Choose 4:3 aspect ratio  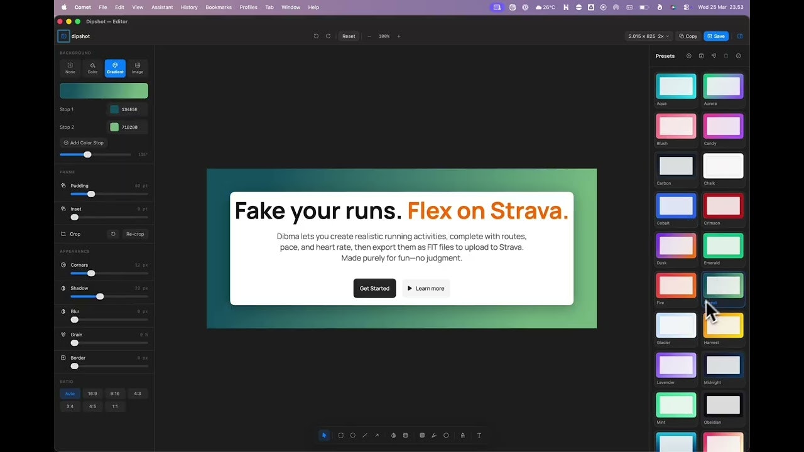point(138,394)
